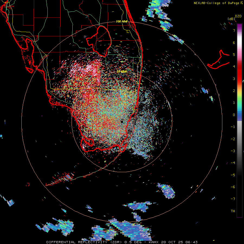Click the "0.5 DEG" elevation angle text
The height and width of the screenshot is (244, 244).
point(133,242)
